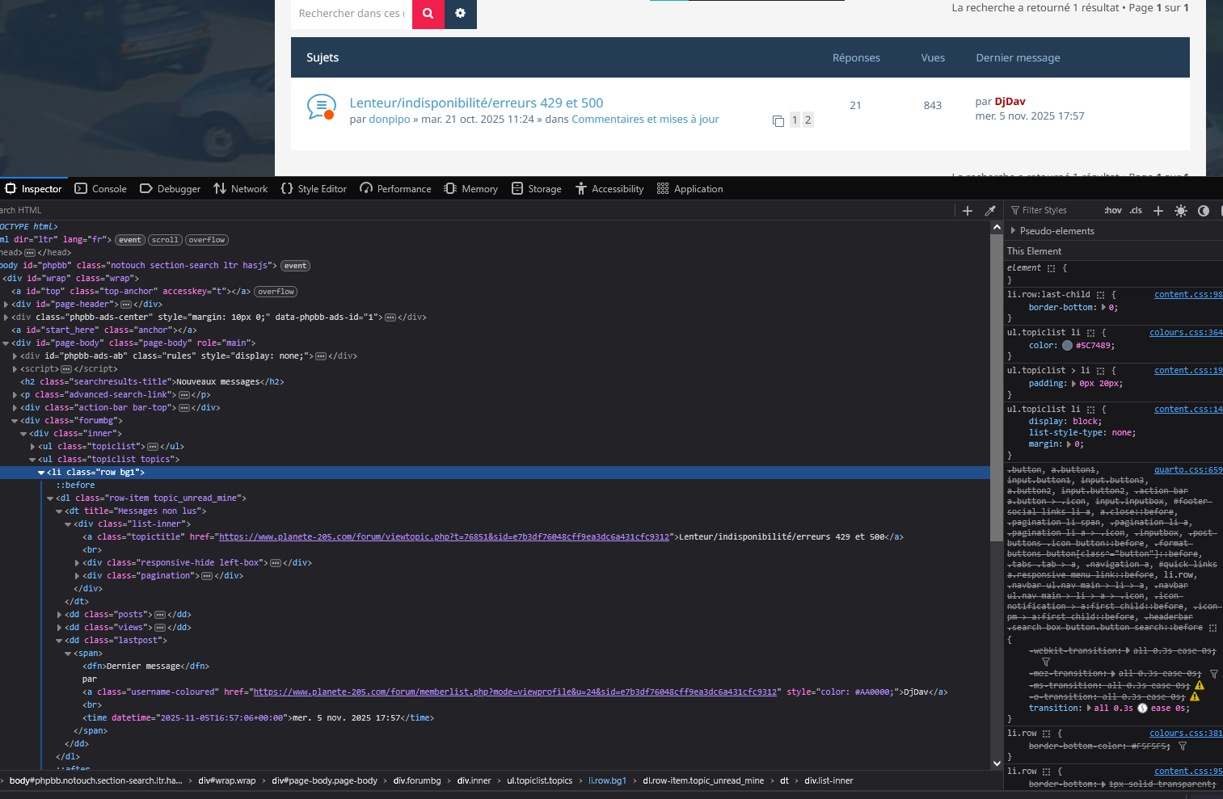Click the filter icon beside border-bottom-color
The height and width of the screenshot is (799, 1223).
1183,746
